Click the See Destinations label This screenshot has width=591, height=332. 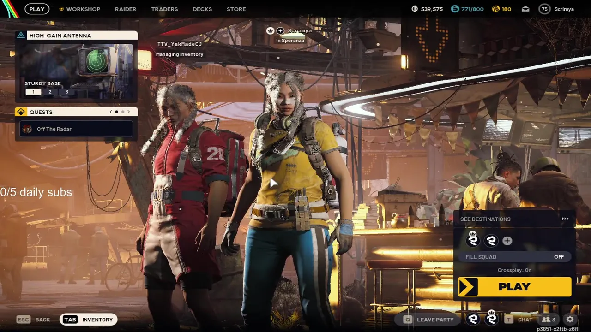click(485, 219)
